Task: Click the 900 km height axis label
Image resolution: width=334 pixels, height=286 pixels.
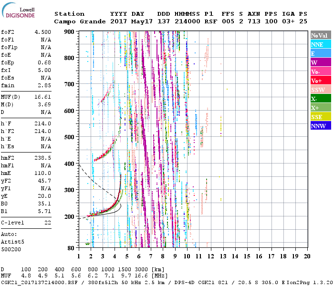Action: point(69,32)
